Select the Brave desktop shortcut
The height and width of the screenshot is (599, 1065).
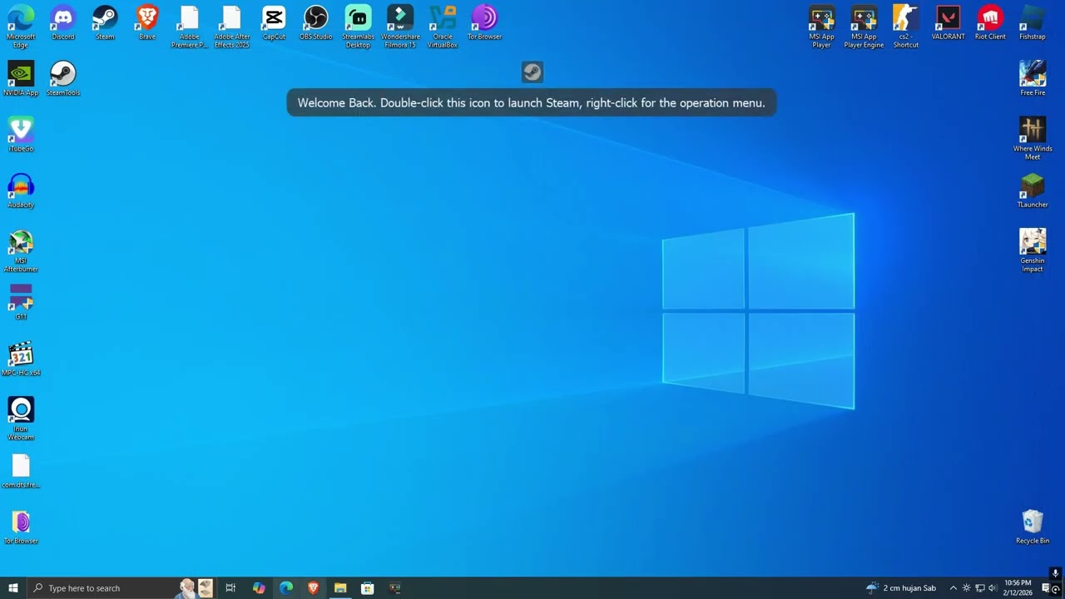(x=147, y=23)
